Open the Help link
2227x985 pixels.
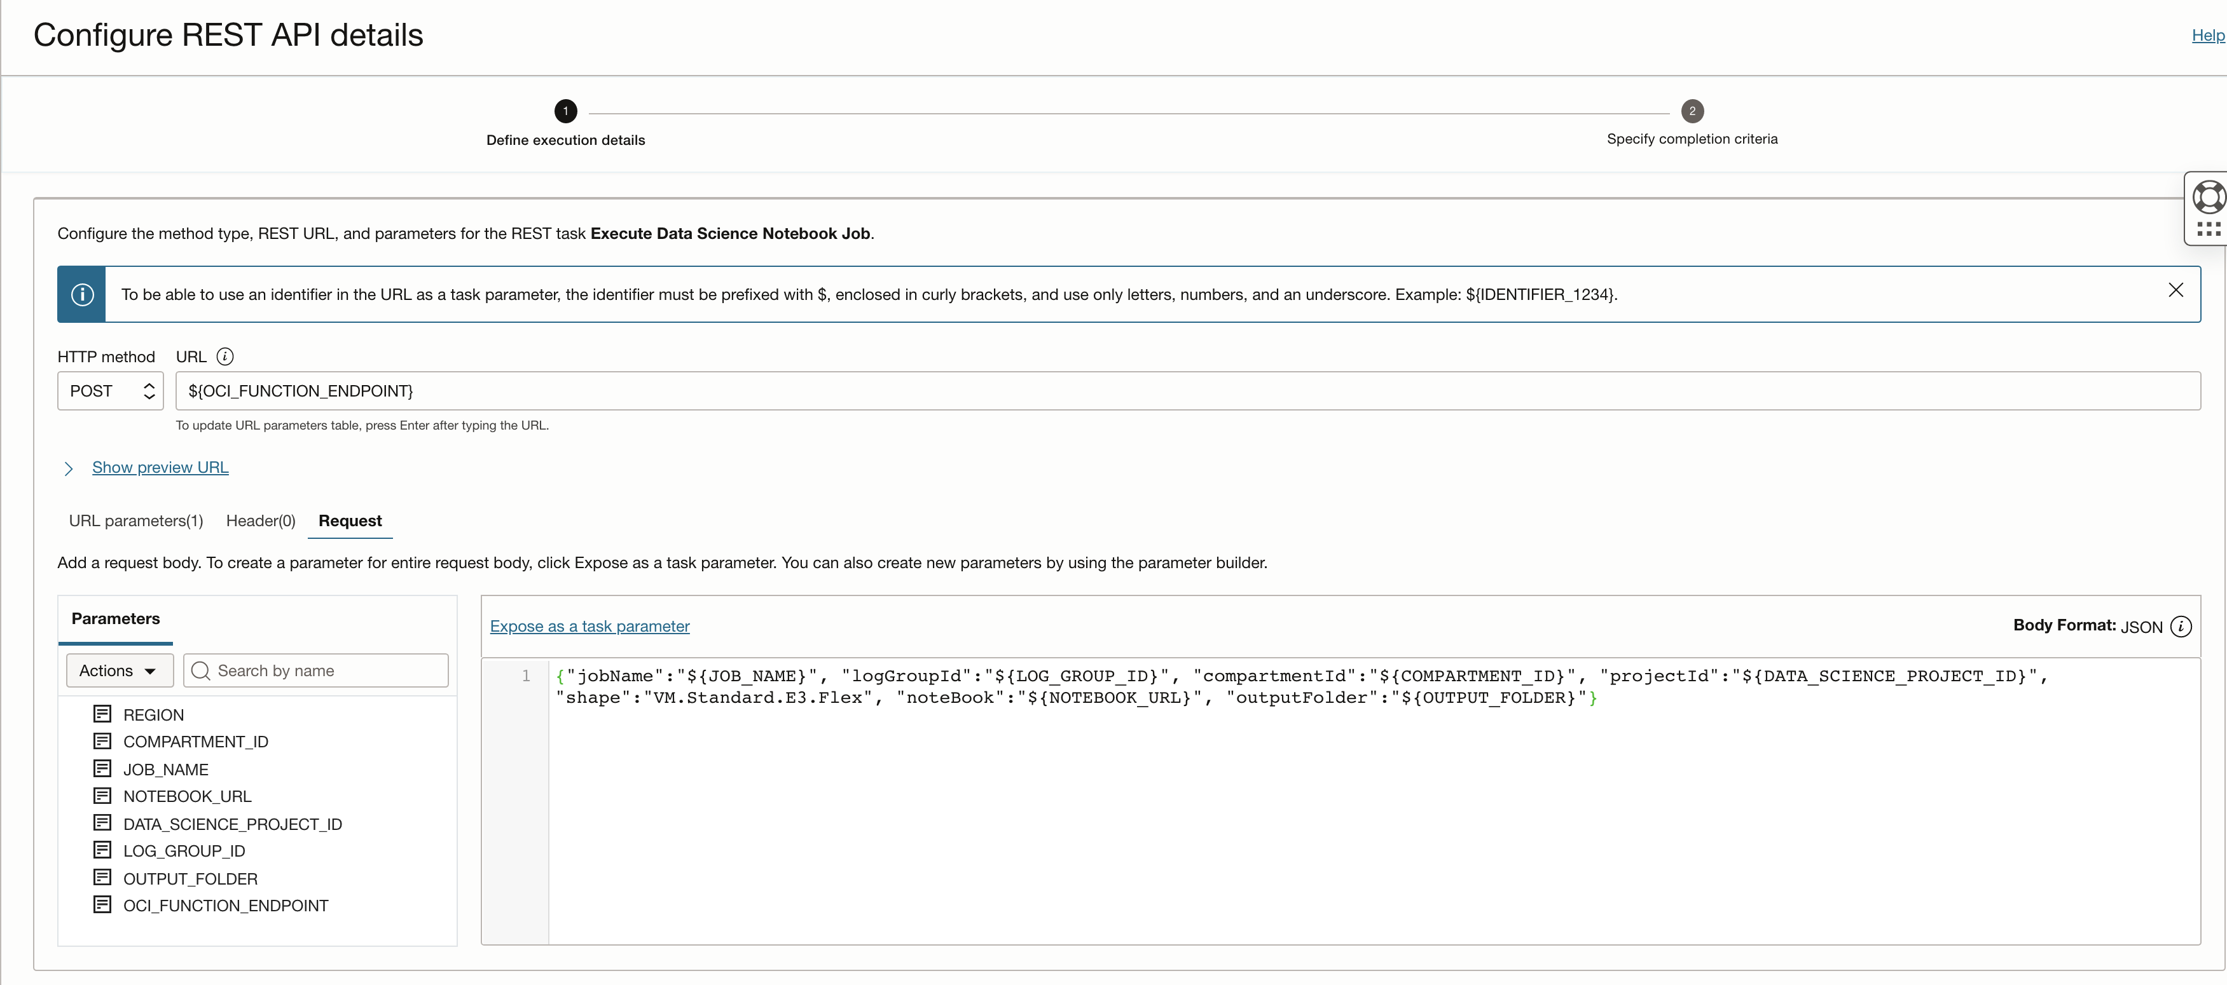pyautogui.click(x=2207, y=36)
